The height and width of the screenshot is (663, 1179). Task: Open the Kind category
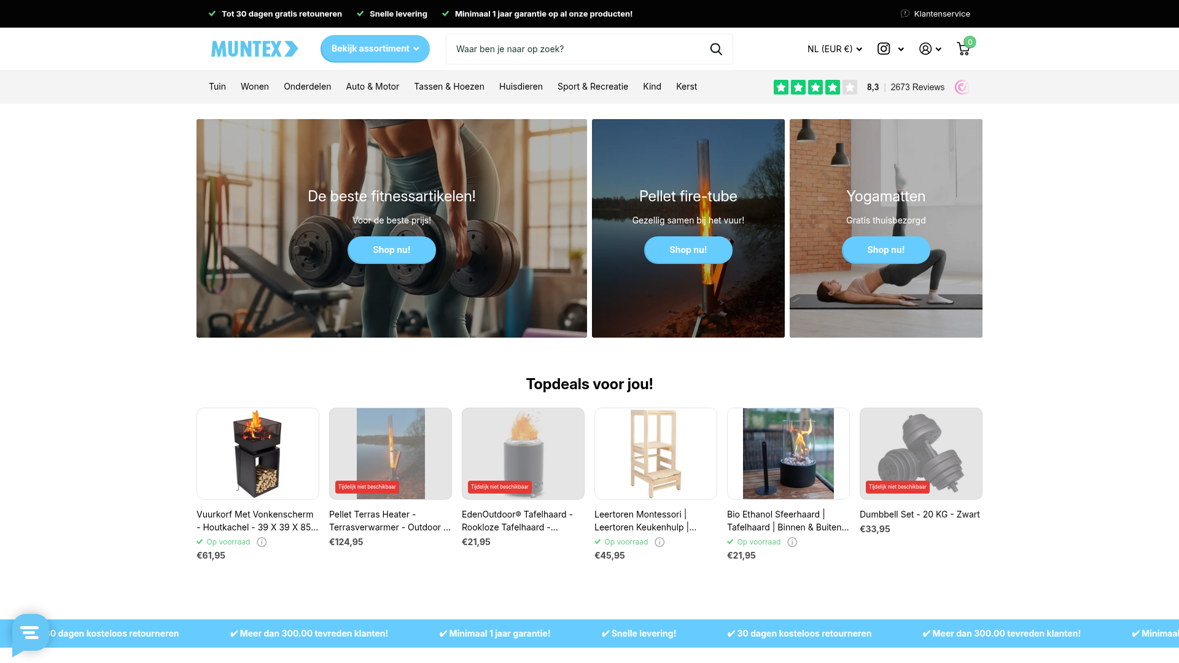pos(652,87)
